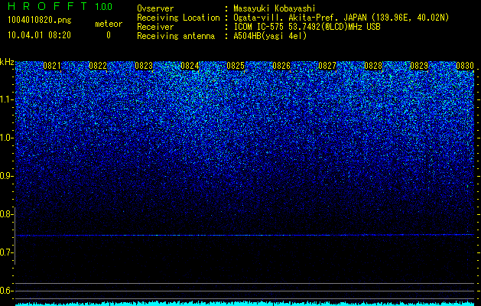Click the 0829 time marker
Screen dimensions: 481x306
click(x=419, y=66)
